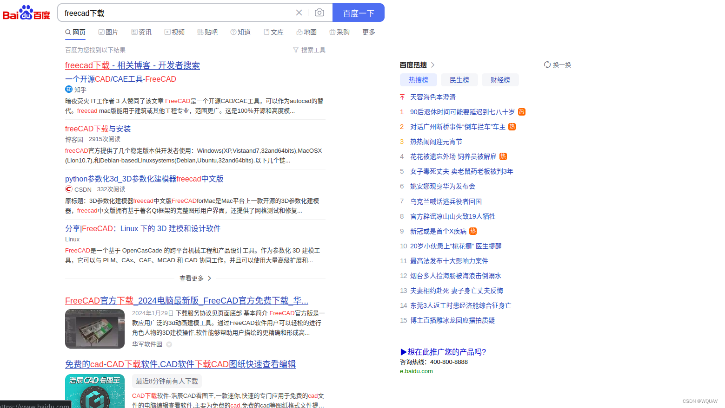Switch to the 图片 tab
This screenshot has width=725, height=408.
click(108, 32)
